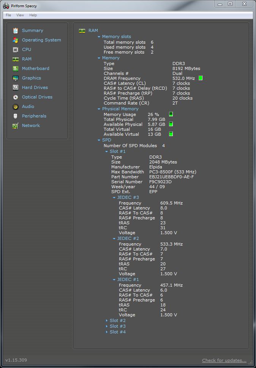Select the Hard Drives icon
256x368 pixels.
16,87
